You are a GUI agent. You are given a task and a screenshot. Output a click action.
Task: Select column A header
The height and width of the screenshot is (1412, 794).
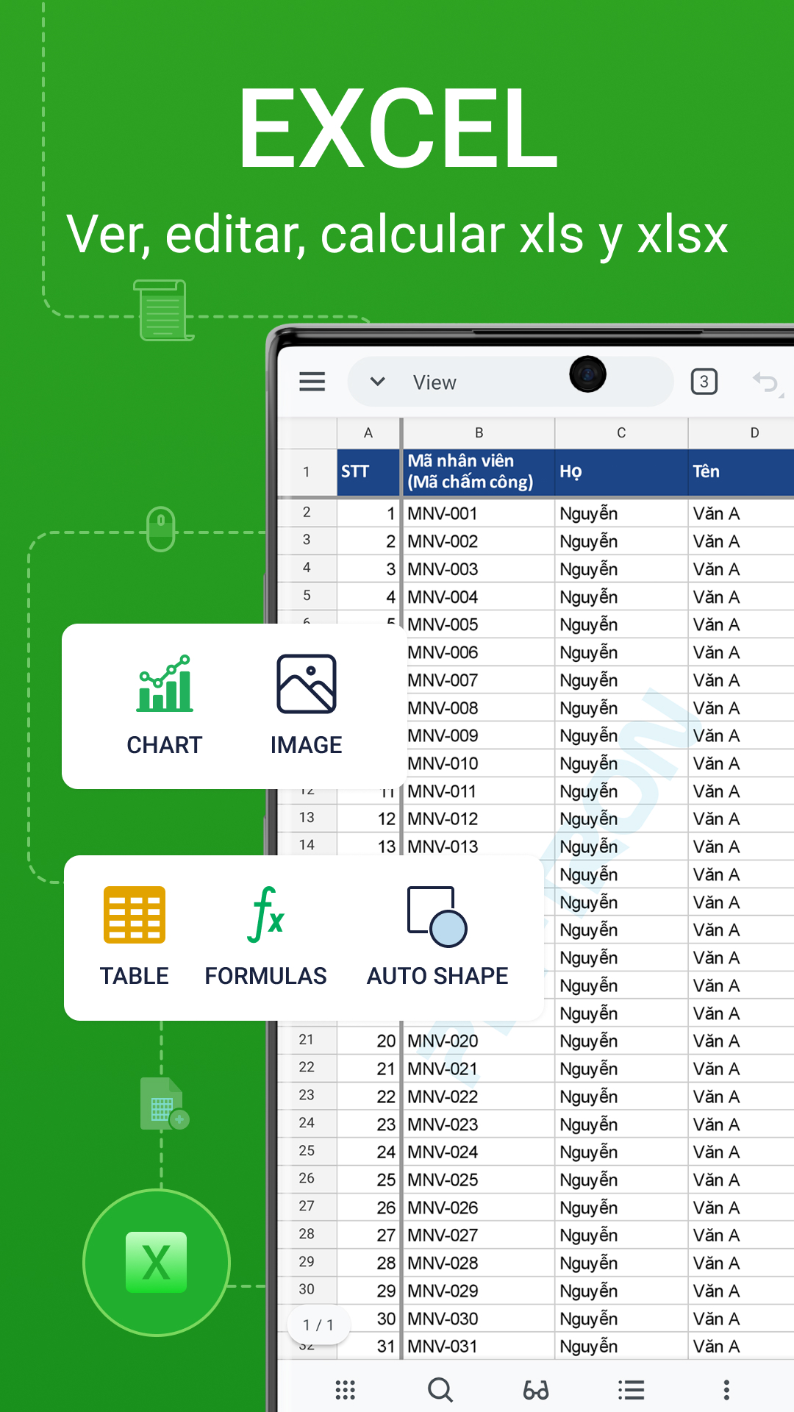[368, 433]
